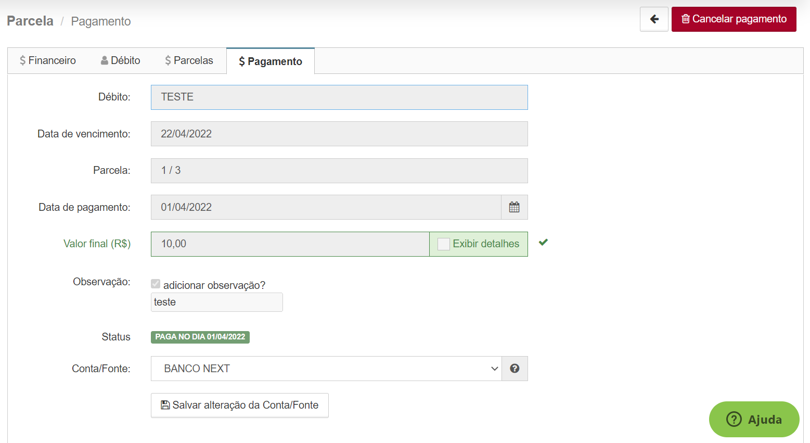Click the Parcela breadcrumb link
The width and height of the screenshot is (810, 443).
click(x=30, y=21)
